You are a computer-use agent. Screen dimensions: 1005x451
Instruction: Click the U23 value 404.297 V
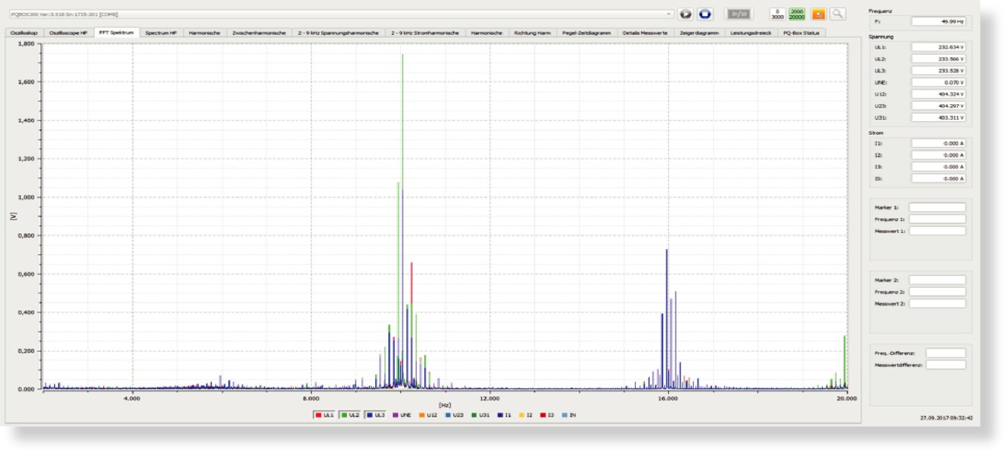click(x=938, y=106)
